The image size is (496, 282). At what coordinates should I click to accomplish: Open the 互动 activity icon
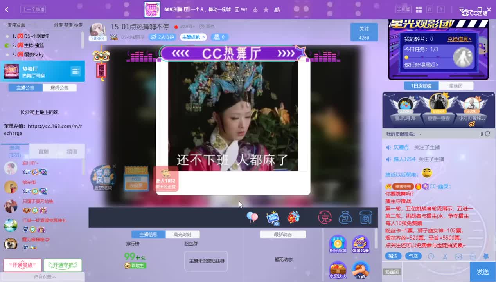360,270
